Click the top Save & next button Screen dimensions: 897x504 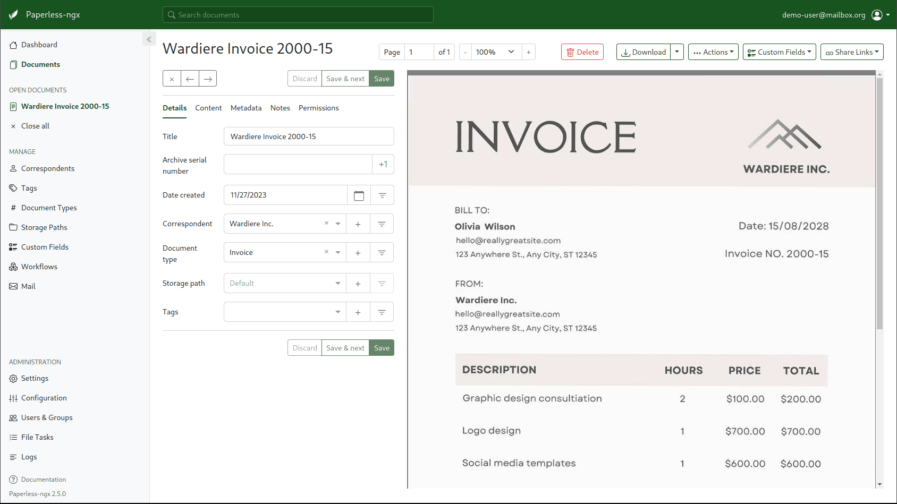coord(345,79)
